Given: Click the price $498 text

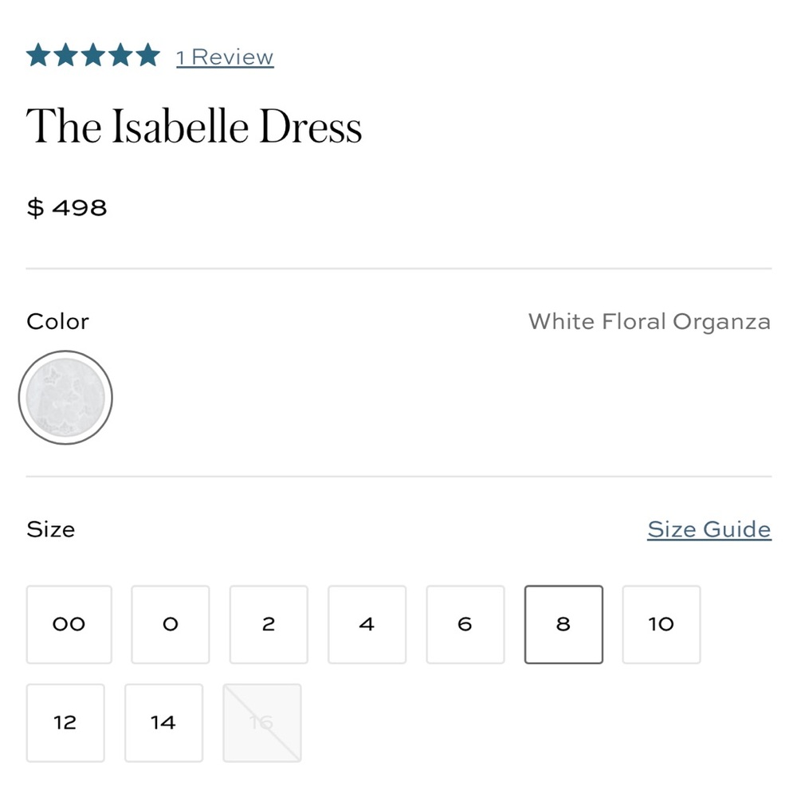Looking at the screenshot, I should pos(67,207).
